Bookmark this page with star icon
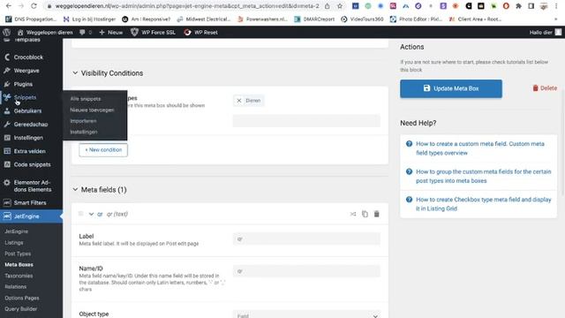 pyautogui.click(x=339, y=6)
